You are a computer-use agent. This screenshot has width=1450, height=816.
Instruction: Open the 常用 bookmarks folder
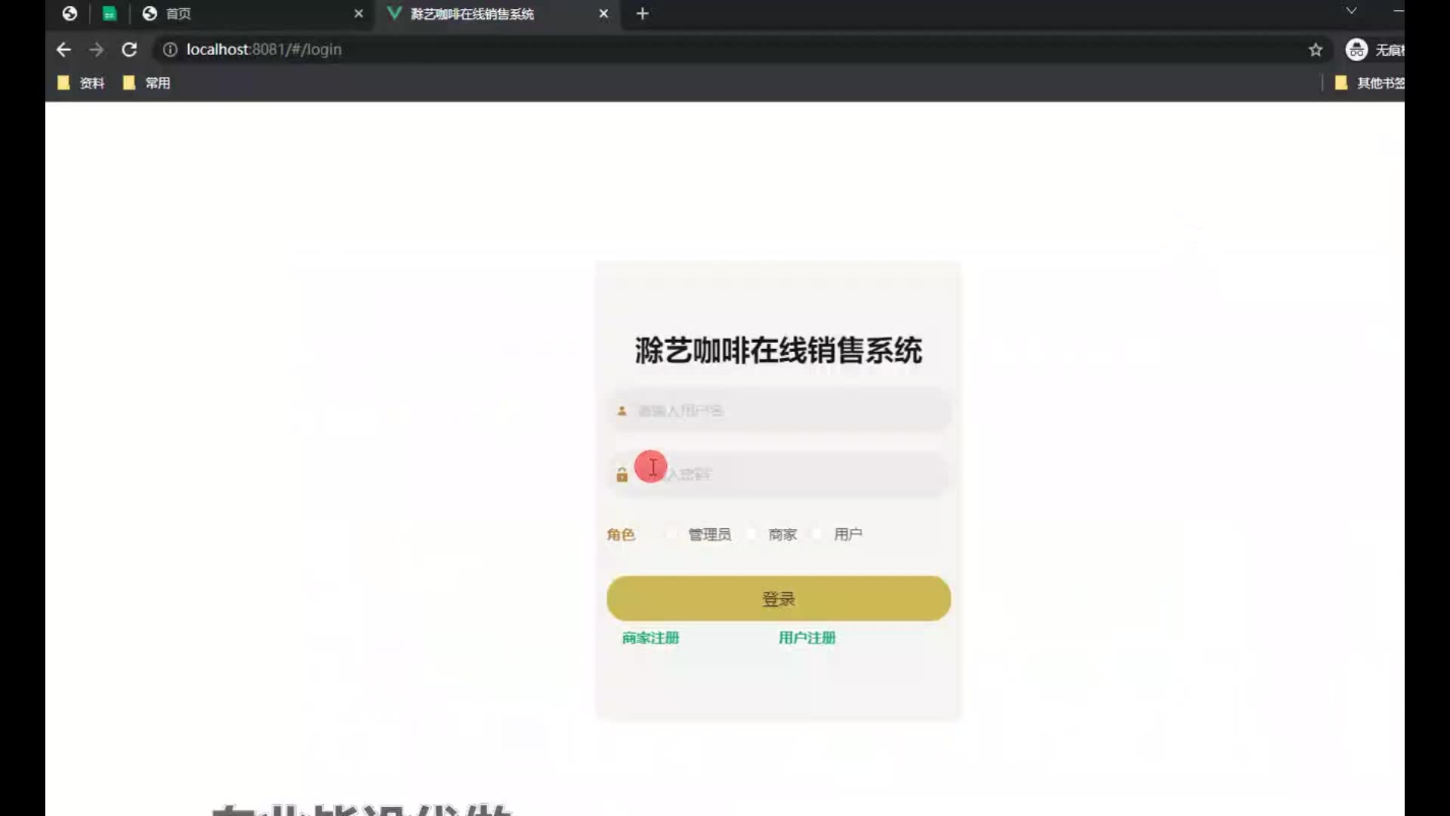click(x=147, y=83)
